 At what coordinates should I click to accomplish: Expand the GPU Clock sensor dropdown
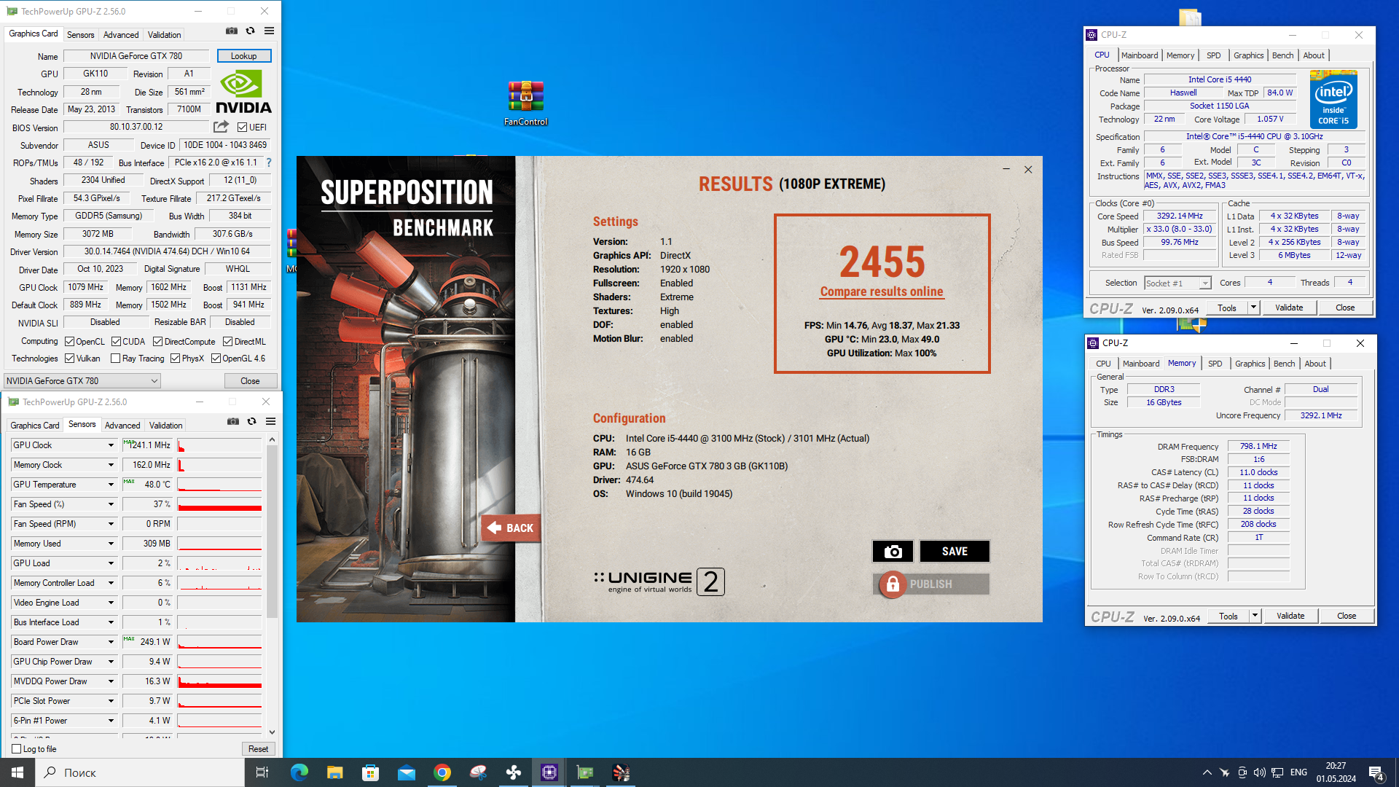tap(111, 445)
